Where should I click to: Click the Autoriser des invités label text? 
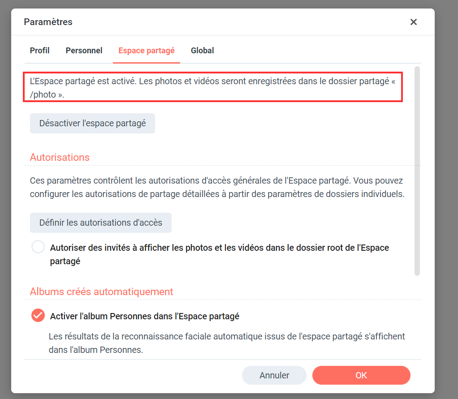(219, 254)
